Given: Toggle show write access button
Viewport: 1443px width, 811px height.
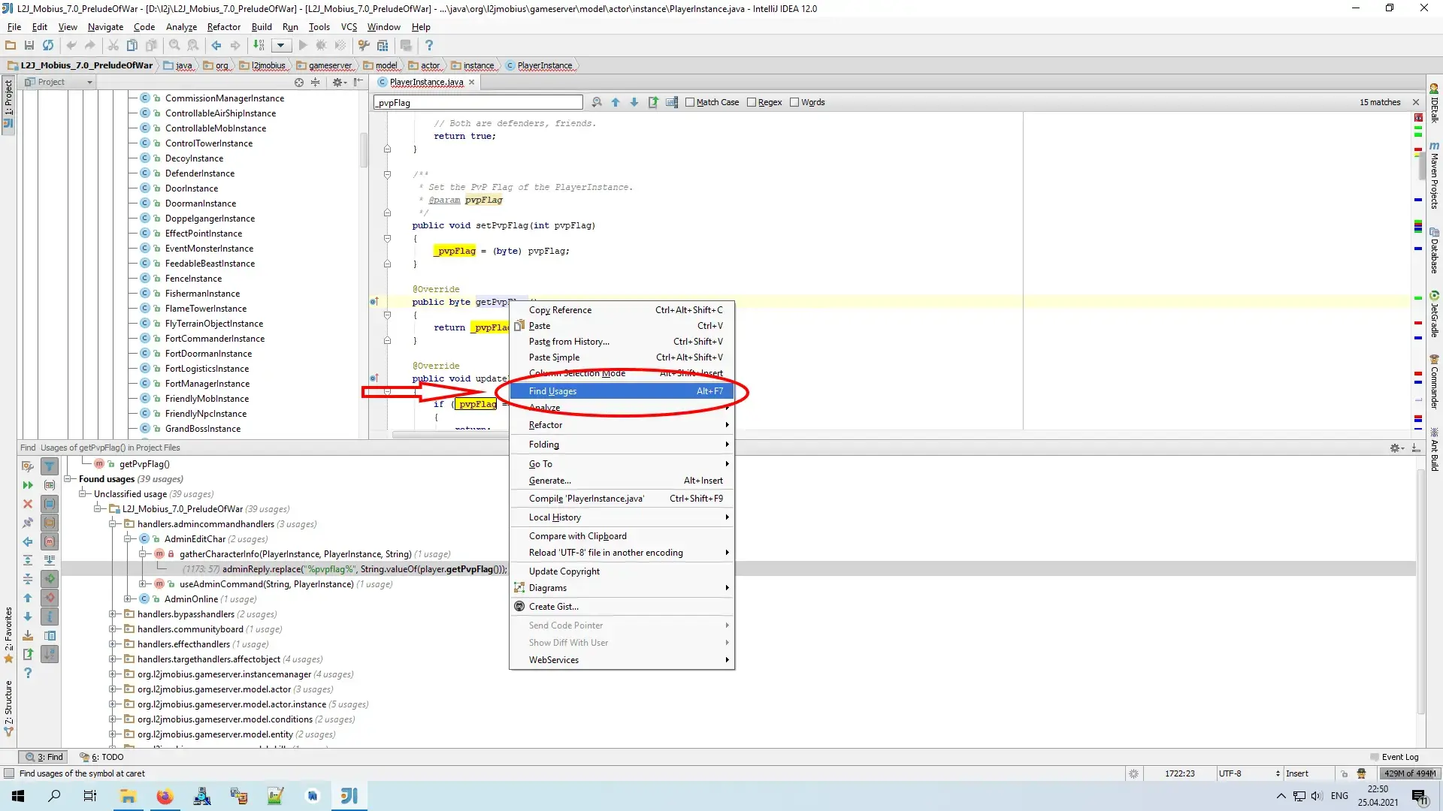Looking at the screenshot, I should pos(50,598).
